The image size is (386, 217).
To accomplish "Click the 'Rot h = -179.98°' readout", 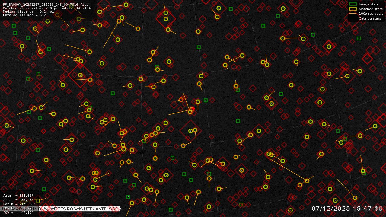I will click(x=19, y=204).
